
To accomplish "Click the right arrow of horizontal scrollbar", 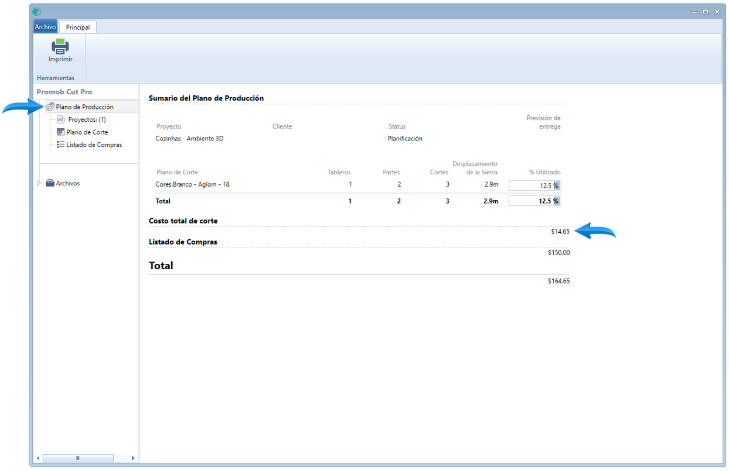I will pyautogui.click(x=133, y=458).
